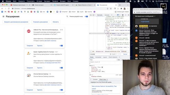
Task: Select the DevTools Elements tab
Action: click(x=100, y=15)
